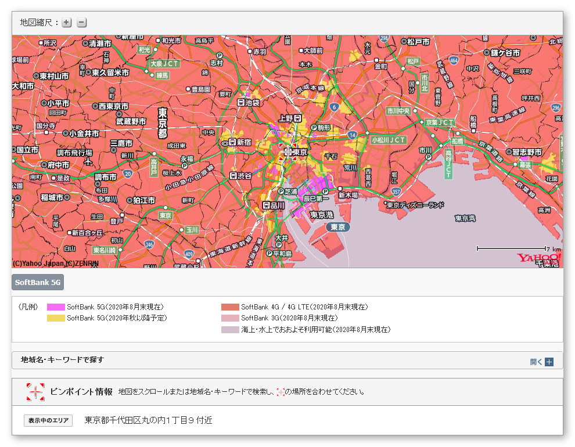Screen dimensions: 575x447
Task: Click the SoftBank 4G / 4G LTE legend text
Action: [304, 307]
